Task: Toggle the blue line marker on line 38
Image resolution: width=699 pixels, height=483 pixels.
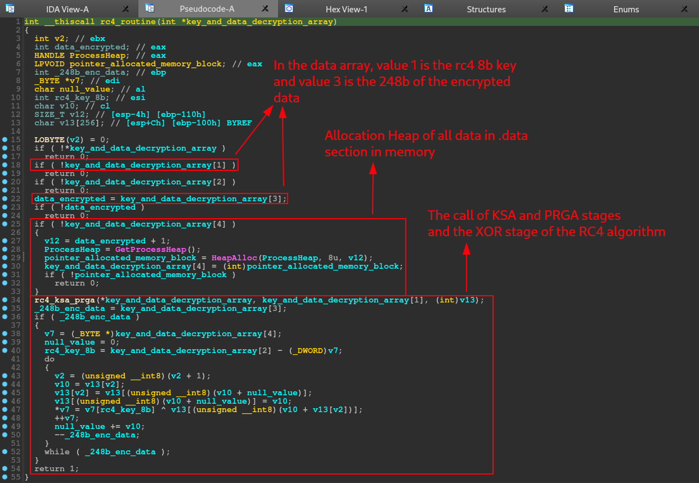Action: 5,333
